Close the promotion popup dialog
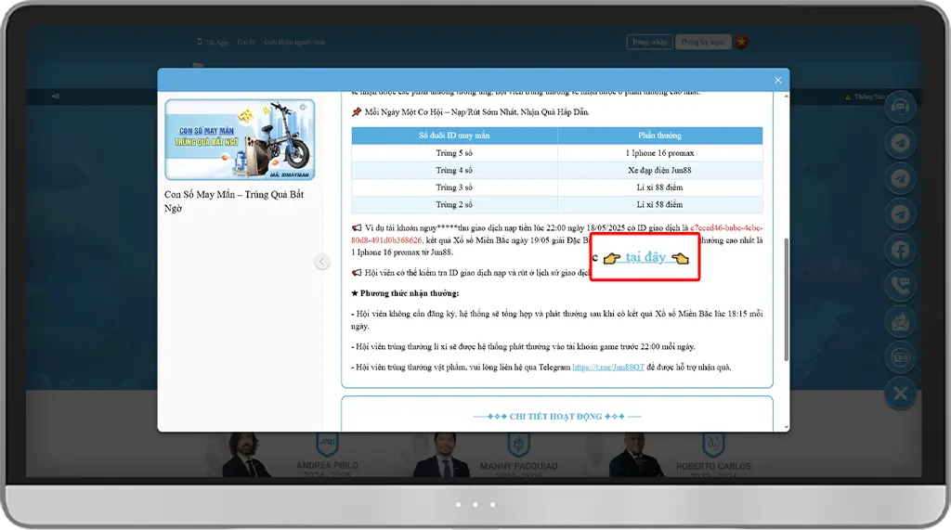This screenshot has width=951, height=530. tap(777, 80)
